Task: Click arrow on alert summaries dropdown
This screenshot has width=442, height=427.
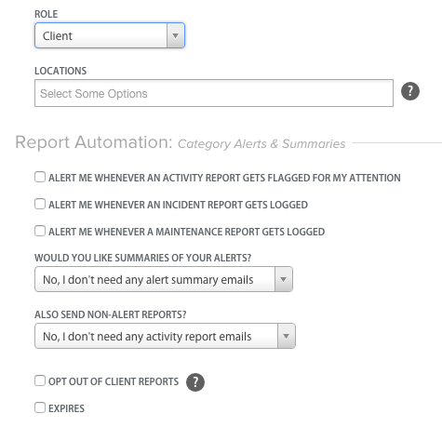Action: point(283,279)
